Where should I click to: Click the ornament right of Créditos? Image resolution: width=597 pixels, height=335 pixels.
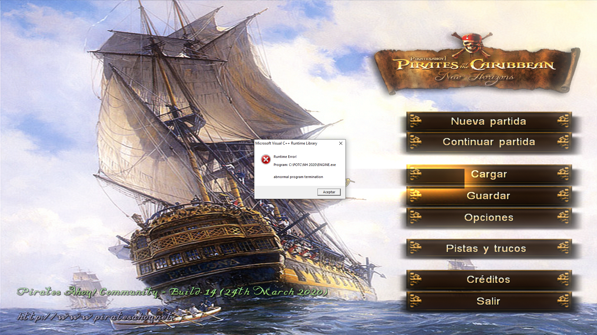click(x=563, y=279)
